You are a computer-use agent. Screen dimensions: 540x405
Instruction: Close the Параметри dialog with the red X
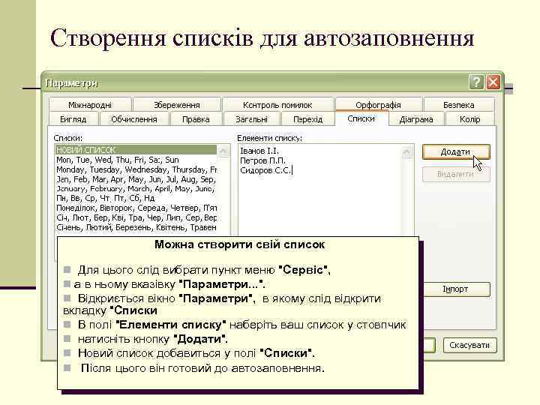coord(493,82)
